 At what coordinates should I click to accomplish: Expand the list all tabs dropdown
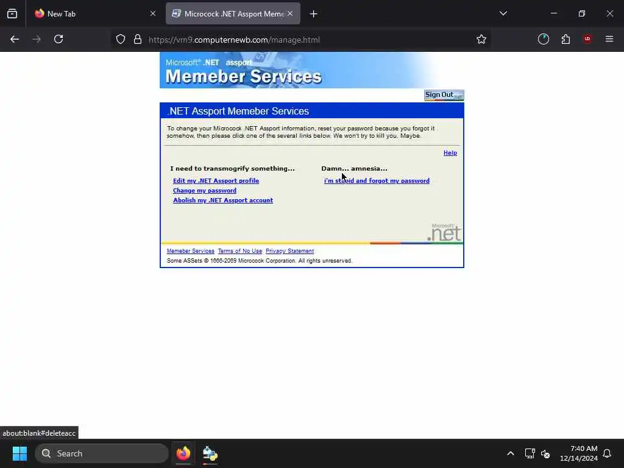[503, 13]
